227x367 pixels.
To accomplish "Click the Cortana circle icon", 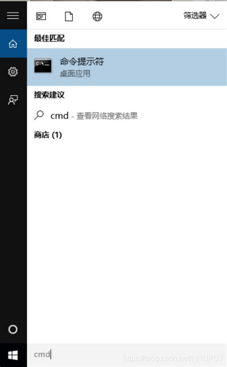I will (13, 329).
